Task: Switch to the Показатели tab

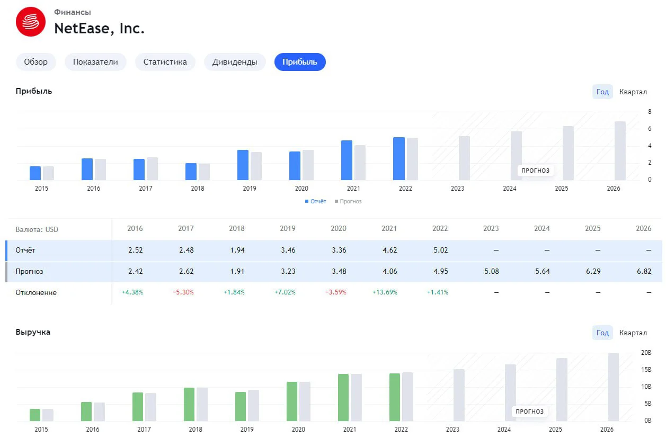Action: (95, 62)
